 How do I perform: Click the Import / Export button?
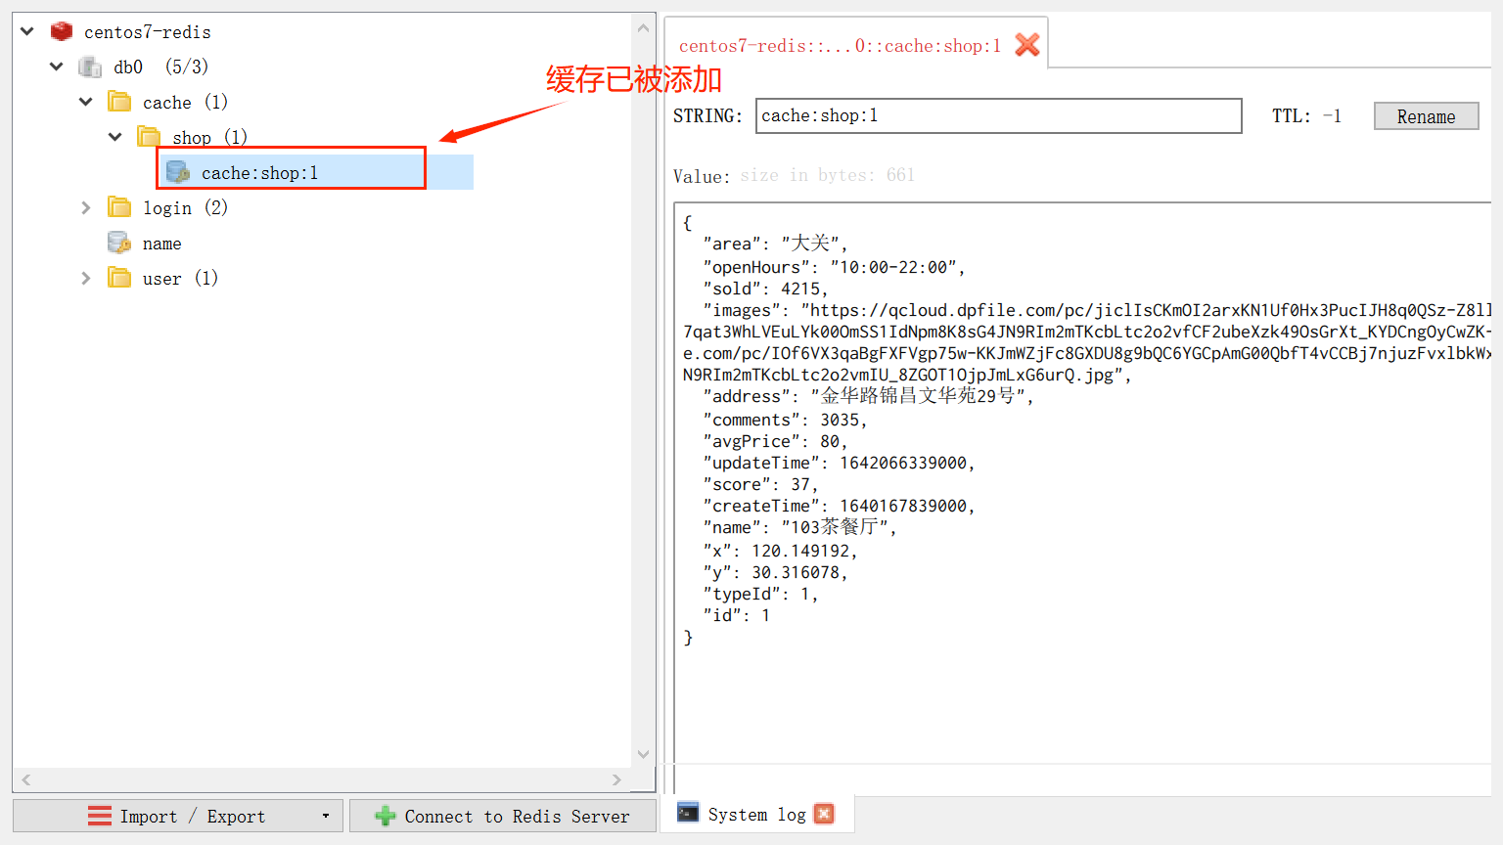(x=178, y=816)
